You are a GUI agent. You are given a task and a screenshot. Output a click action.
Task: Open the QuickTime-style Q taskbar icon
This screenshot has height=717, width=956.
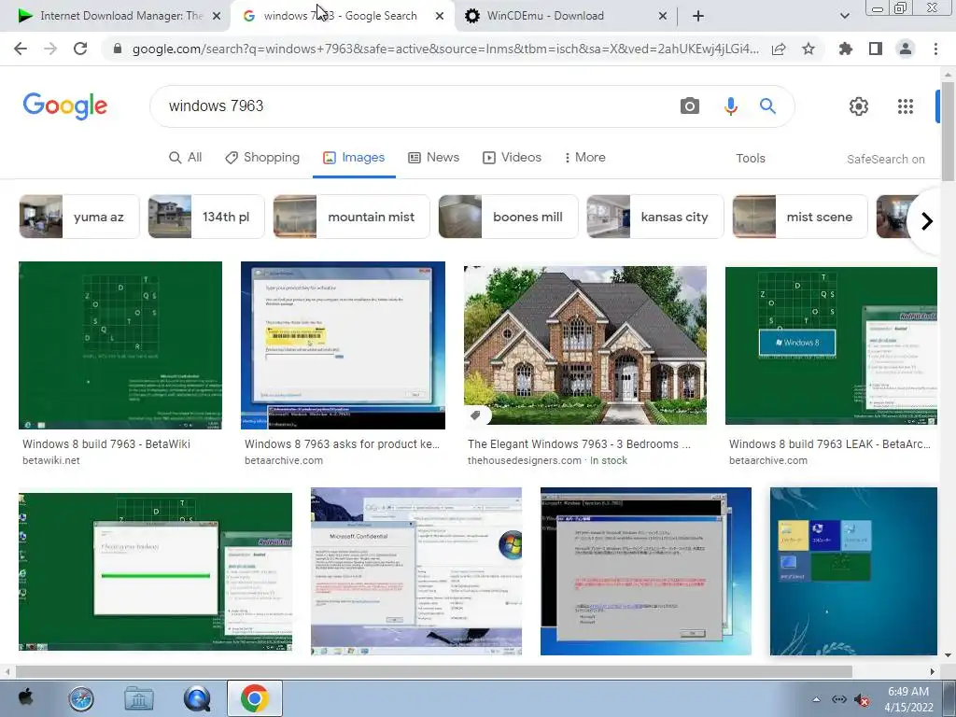coord(196,698)
